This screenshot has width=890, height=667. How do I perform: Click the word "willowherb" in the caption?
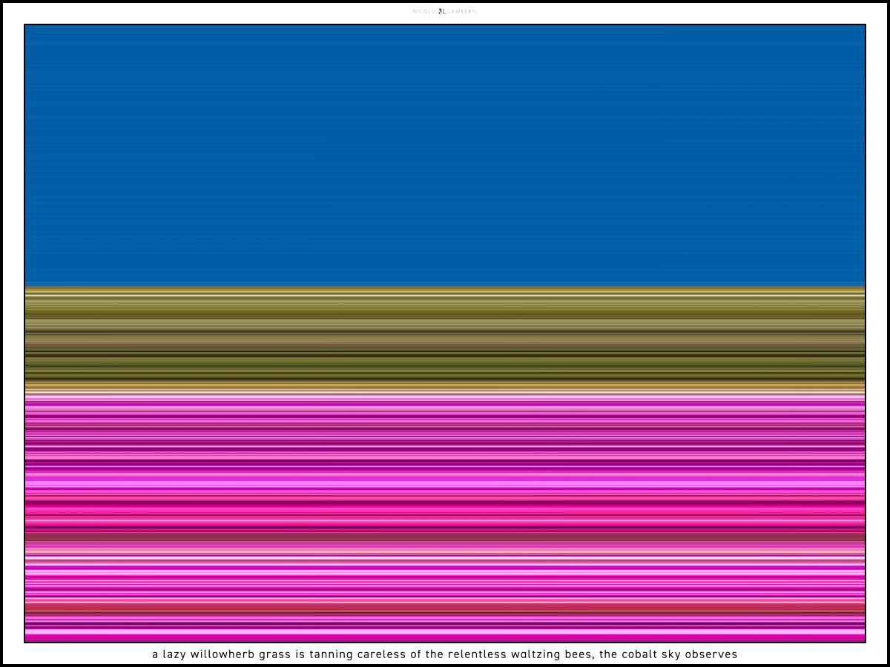(222, 654)
